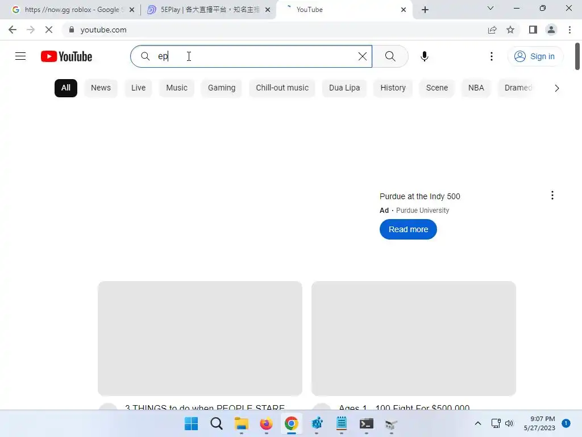Submit search with the magnifier button
This screenshot has width=582, height=437.
(x=390, y=56)
